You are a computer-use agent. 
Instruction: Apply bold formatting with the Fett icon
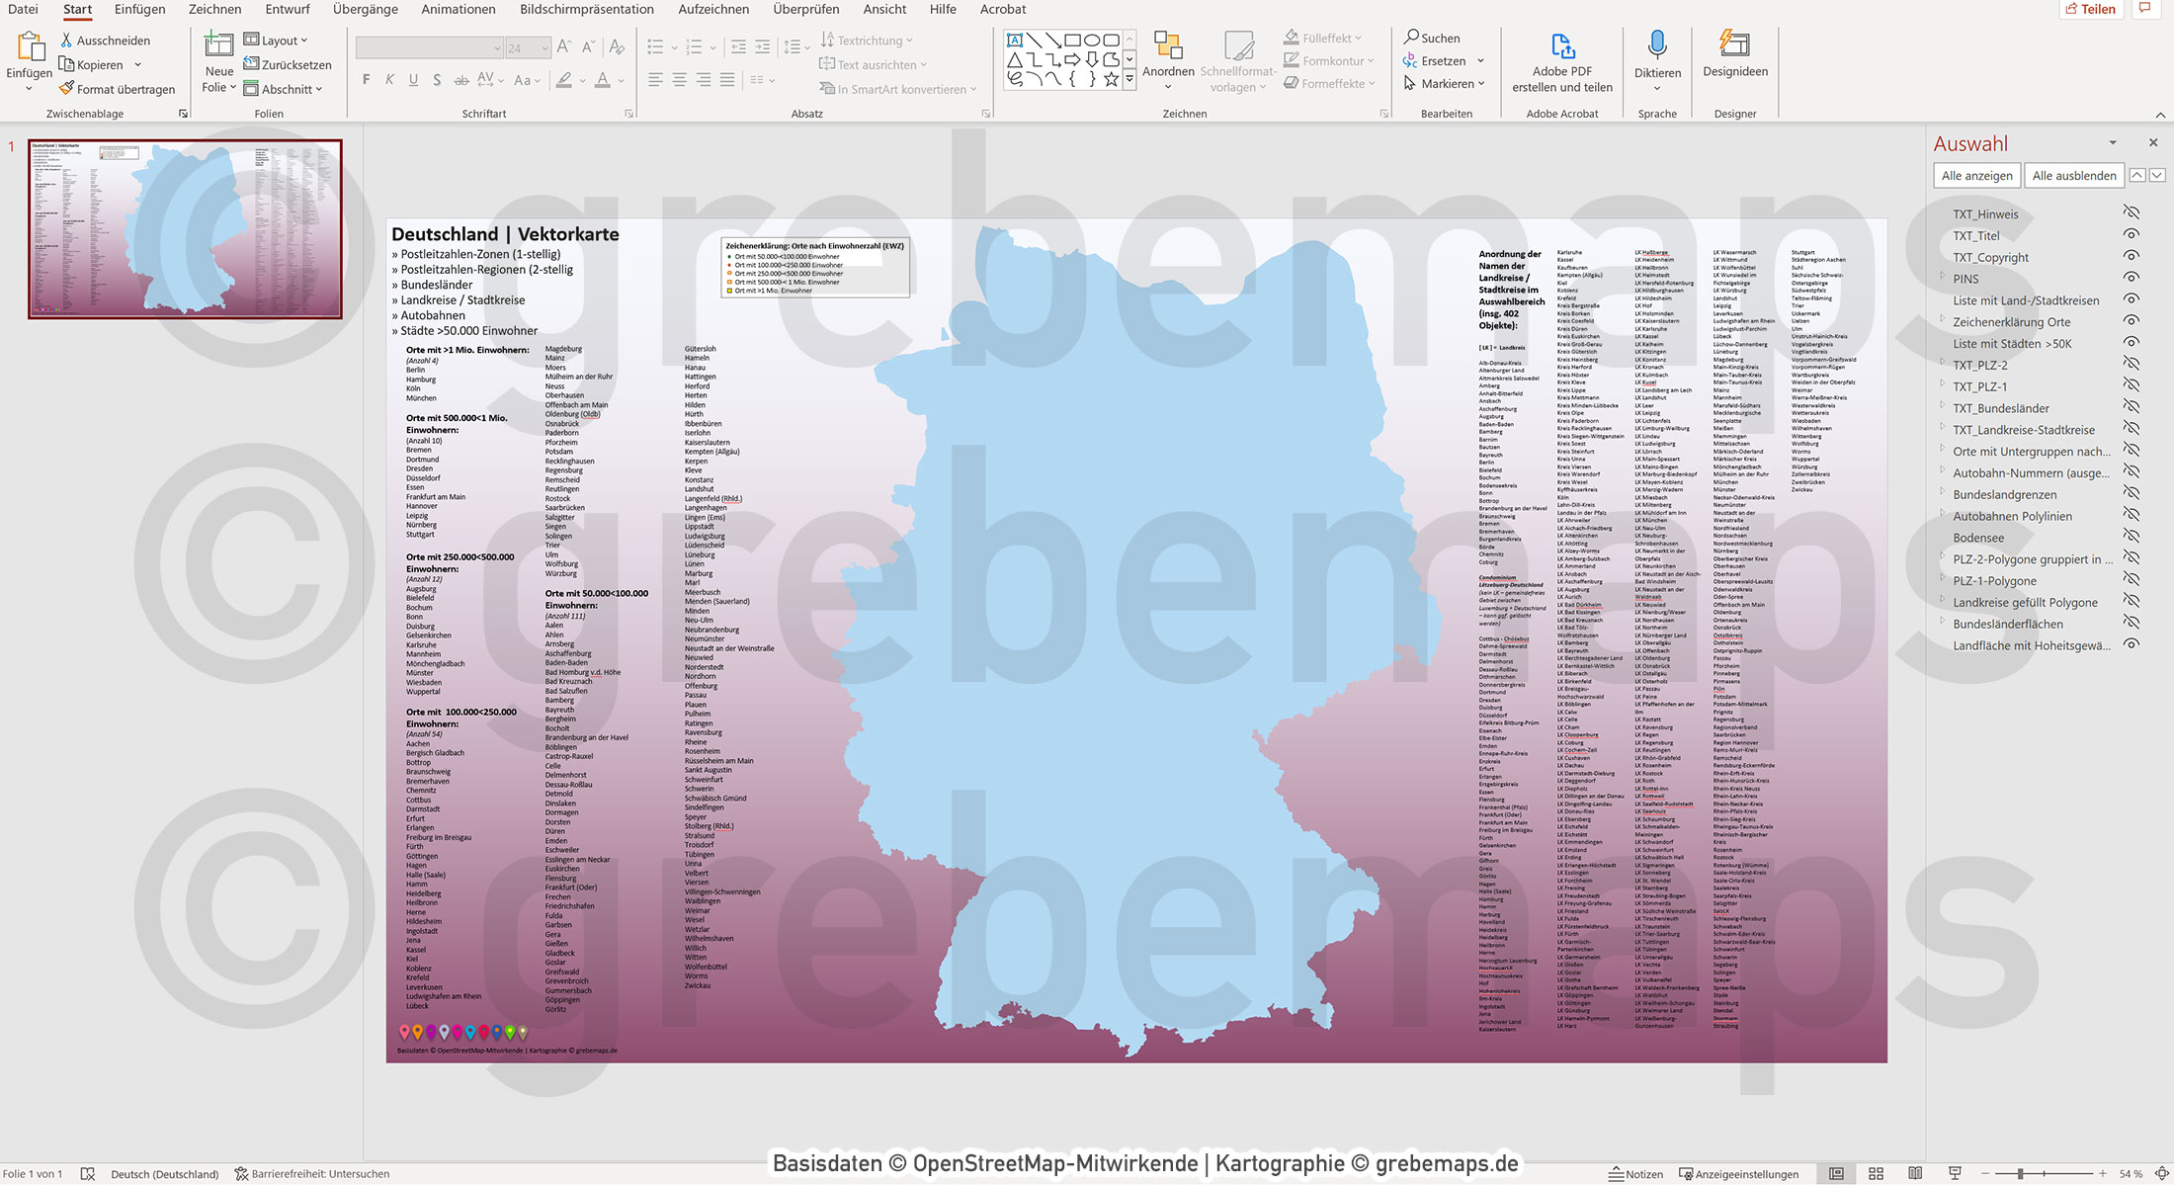[366, 80]
